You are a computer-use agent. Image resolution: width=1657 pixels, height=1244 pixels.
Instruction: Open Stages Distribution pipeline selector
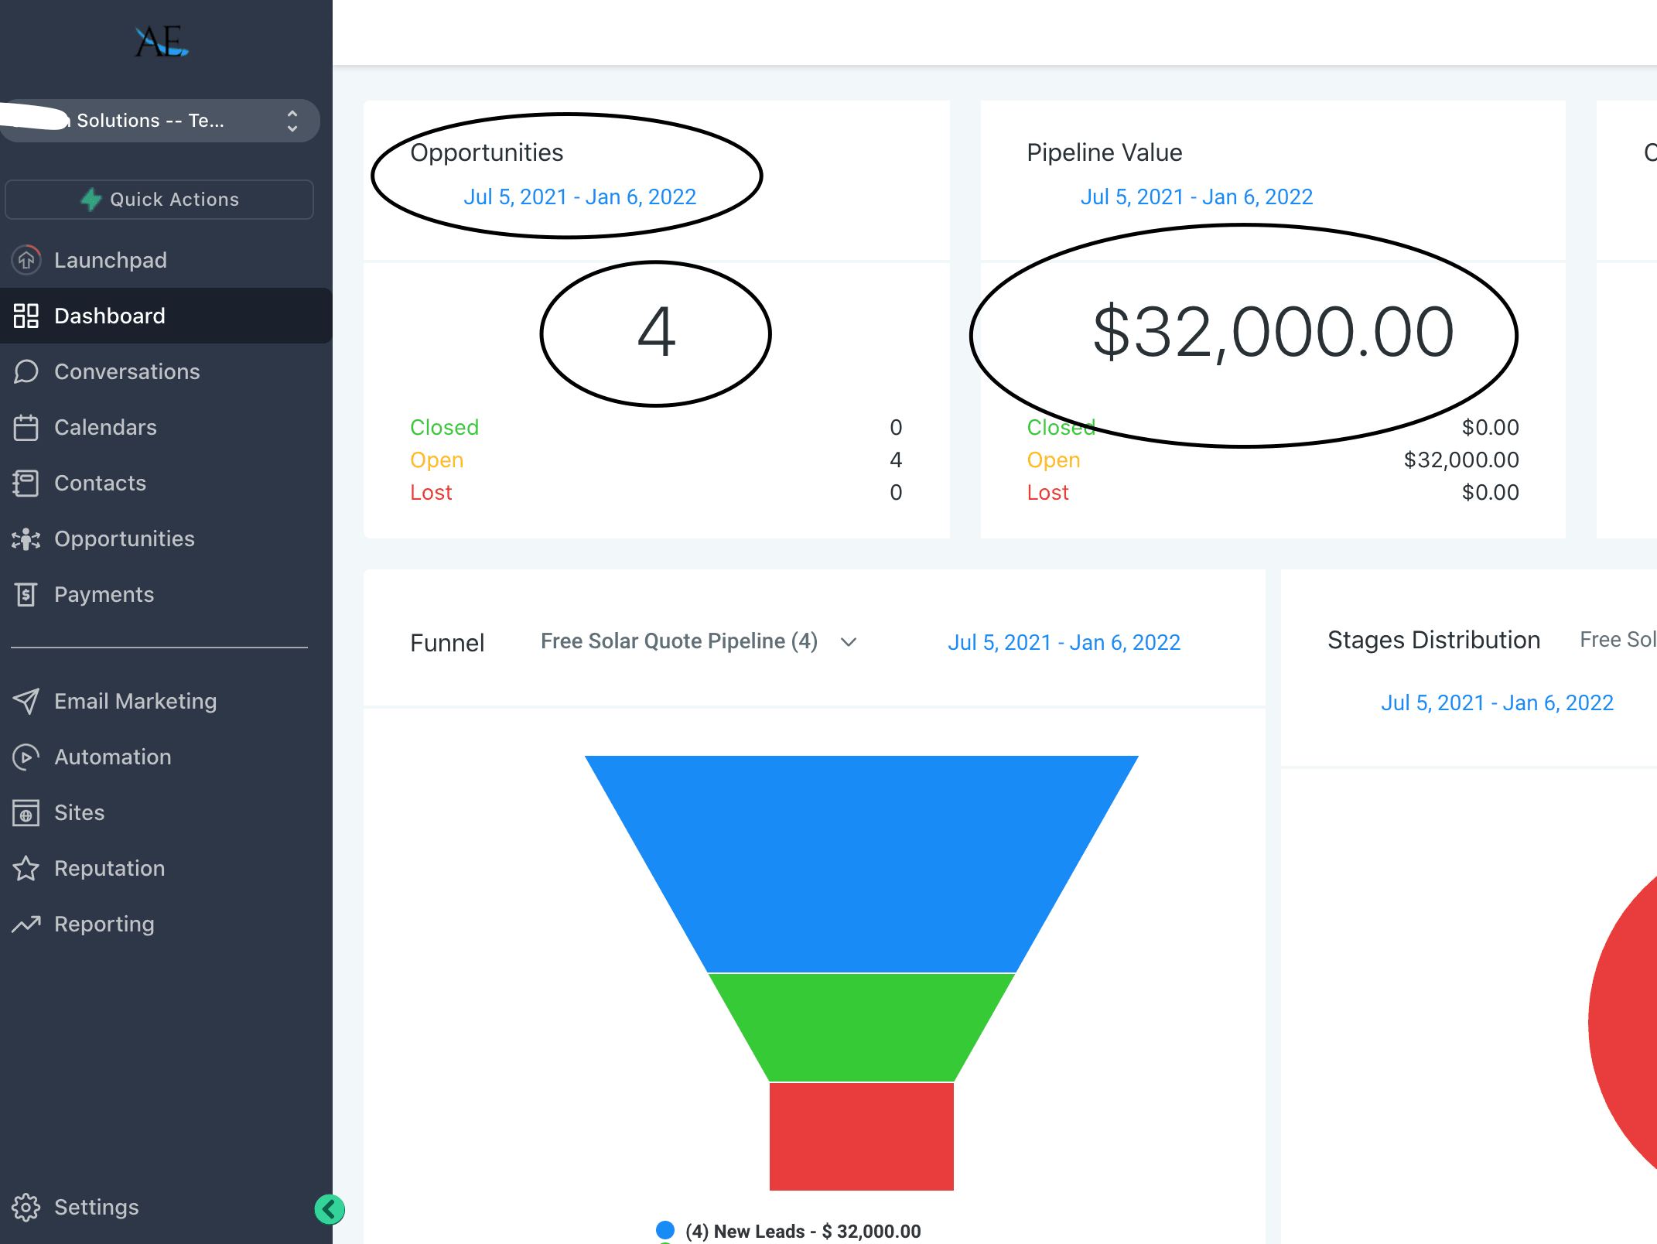1617,640
